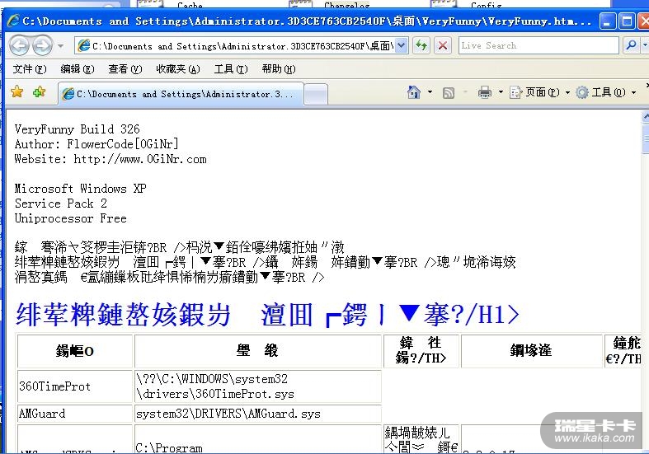Click the browser Forward arrow button
The width and height of the screenshot is (649, 454).
42,45
